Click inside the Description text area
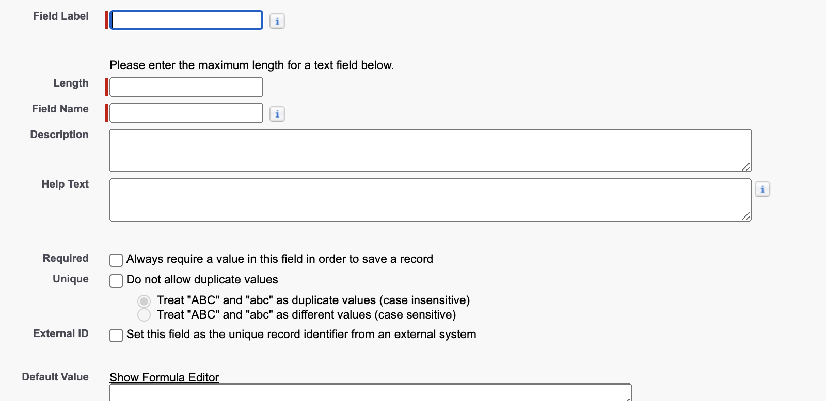Screen dimensions: 826x401 [430, 151]
